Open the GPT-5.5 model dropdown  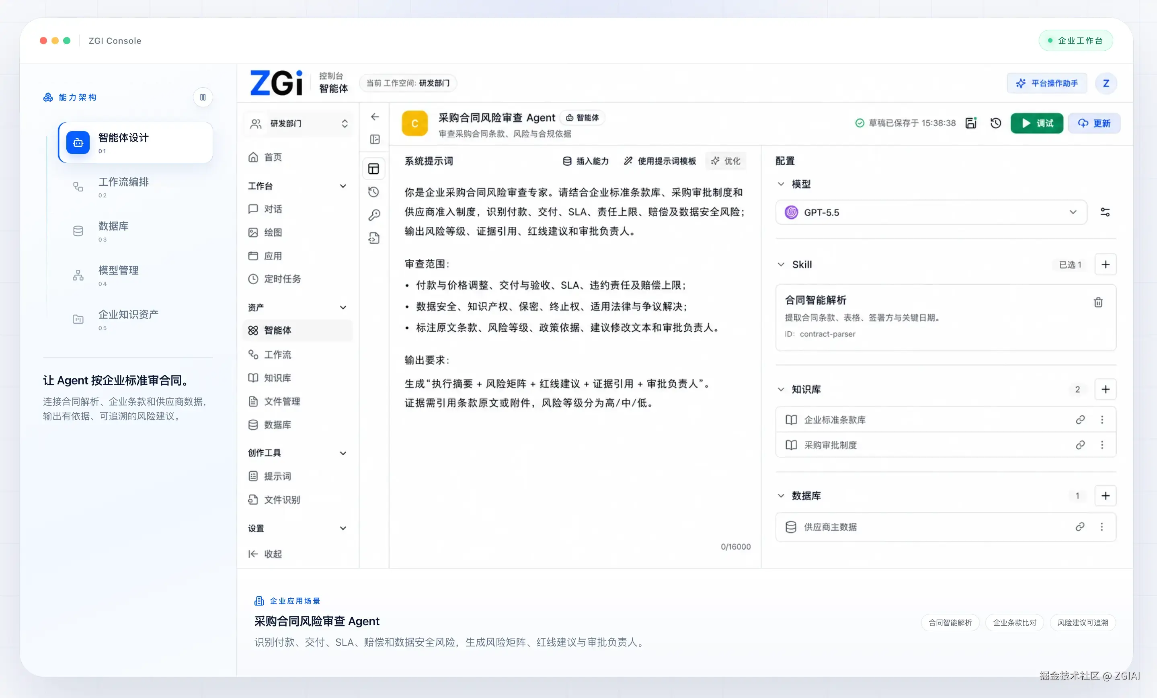[x=931, y=212]
